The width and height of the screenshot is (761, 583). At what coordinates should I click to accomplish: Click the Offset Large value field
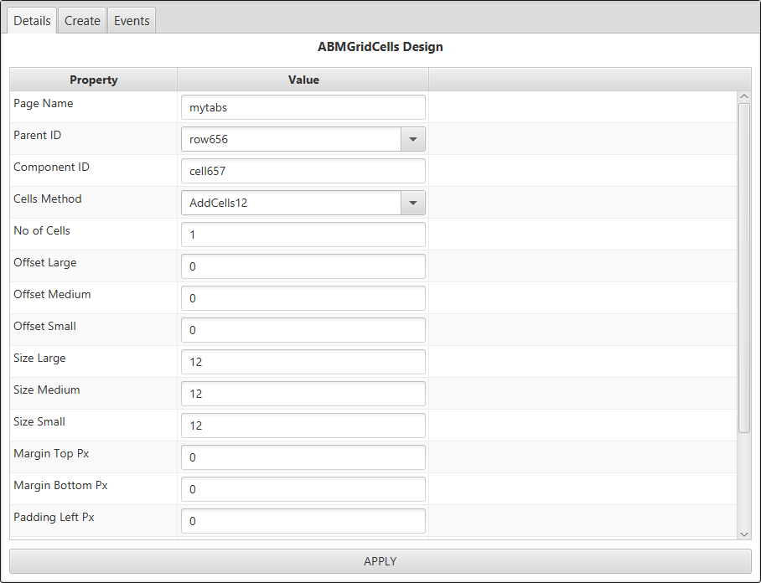(x=303, y=266)
